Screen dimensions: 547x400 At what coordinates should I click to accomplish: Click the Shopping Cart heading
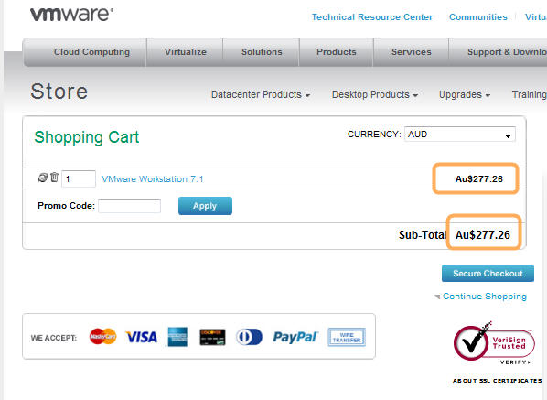point(87,137)
